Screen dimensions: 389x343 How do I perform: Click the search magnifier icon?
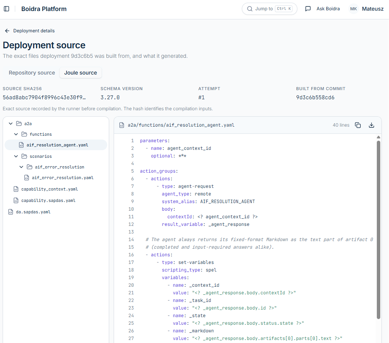249,9
